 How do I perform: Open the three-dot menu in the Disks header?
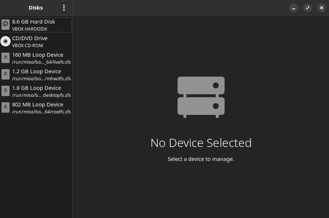[64, 8]
